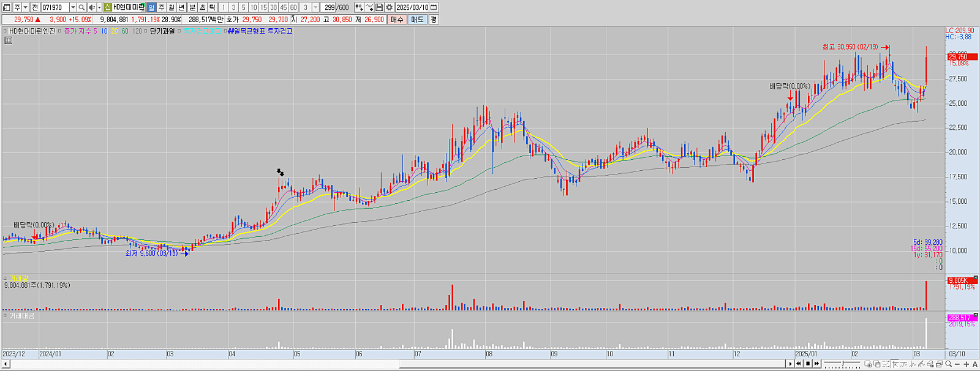Select the 월 monthly chart period
The image size is (980, 371).
coord(171,7)
